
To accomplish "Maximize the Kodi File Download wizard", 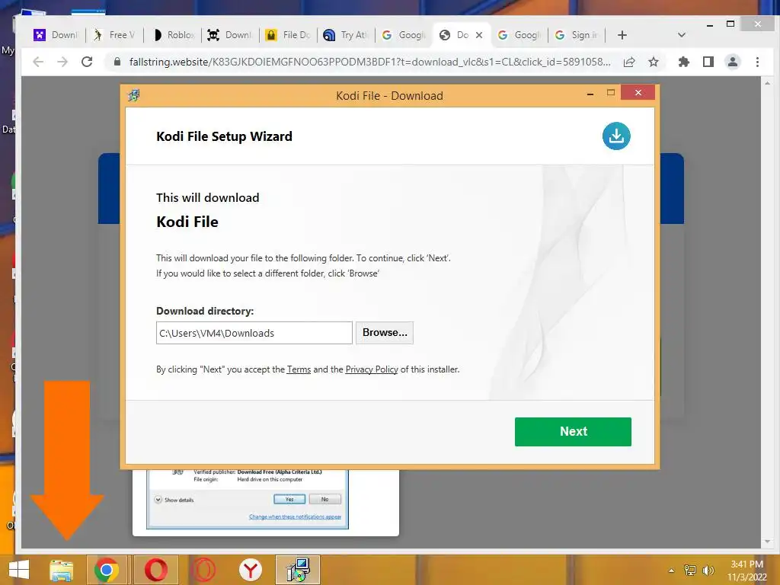I will 611,92.
